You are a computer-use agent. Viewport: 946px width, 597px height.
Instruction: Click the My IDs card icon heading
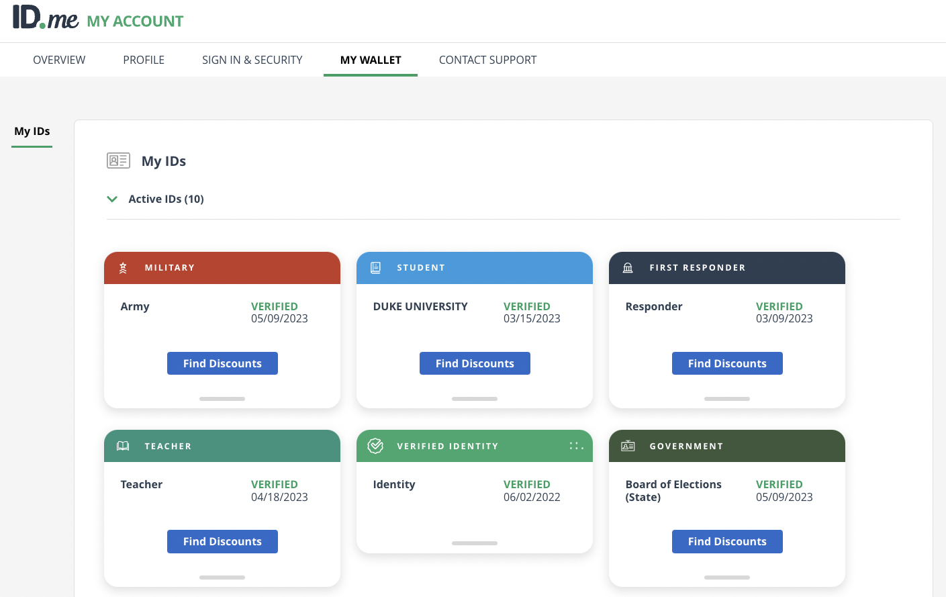tap(118, 160)
